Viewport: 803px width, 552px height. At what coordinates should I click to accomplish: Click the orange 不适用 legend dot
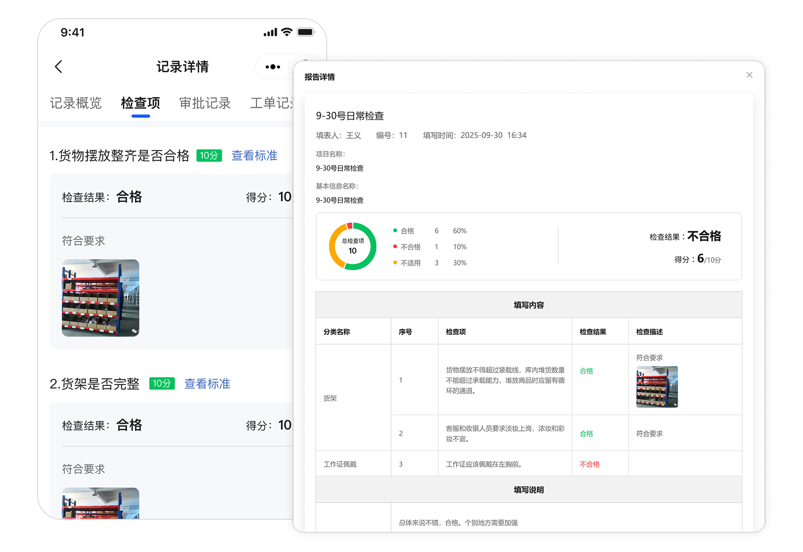pos(395,262)
